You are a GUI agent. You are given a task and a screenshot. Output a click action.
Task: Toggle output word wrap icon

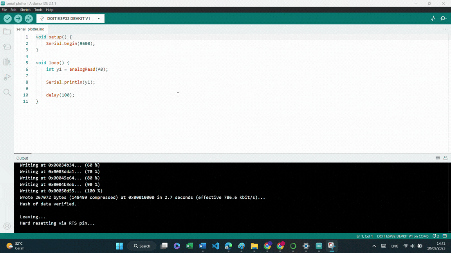(x=438, y=158)
